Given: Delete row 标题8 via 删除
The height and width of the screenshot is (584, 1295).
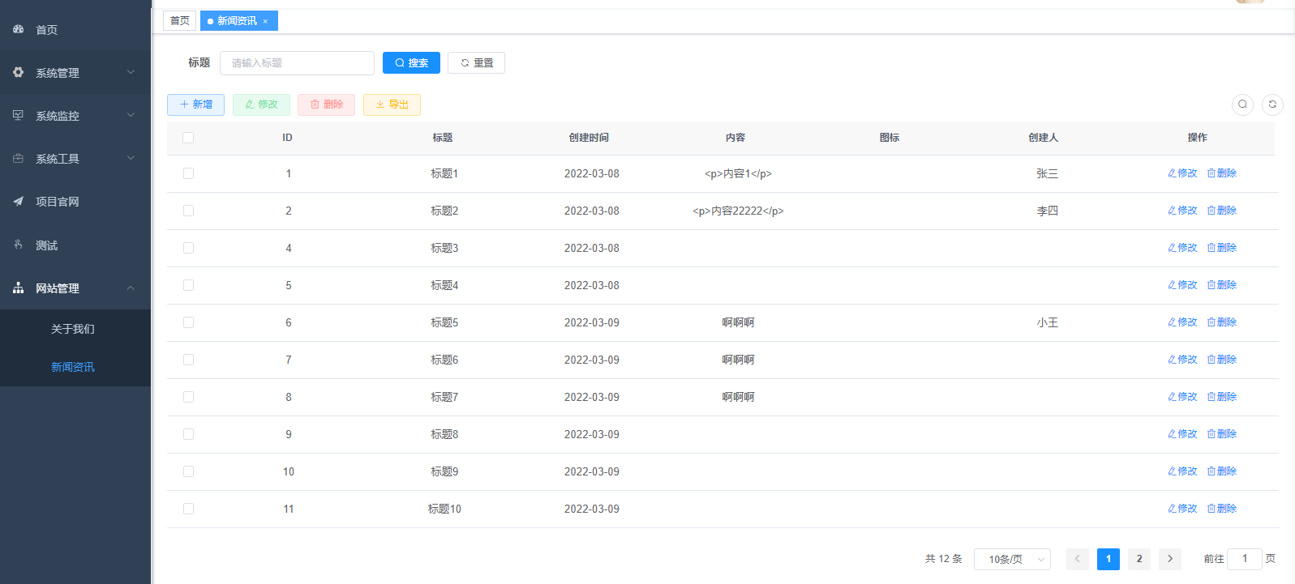Looking at the screenshot, I should pyautogui.click(x=1222, y=434).
